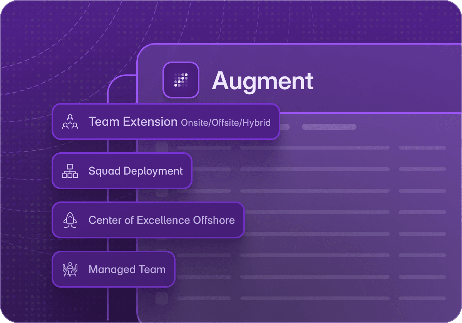Click the hierarchy nodes icon in Squad Deployment card
Viewport: 462px width, 323px height.
tap(70, 171)
